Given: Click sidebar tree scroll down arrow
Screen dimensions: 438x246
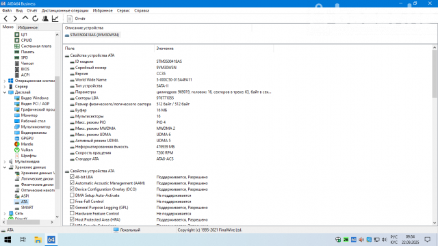Looking at the screenshot, I should pos(57,217).
